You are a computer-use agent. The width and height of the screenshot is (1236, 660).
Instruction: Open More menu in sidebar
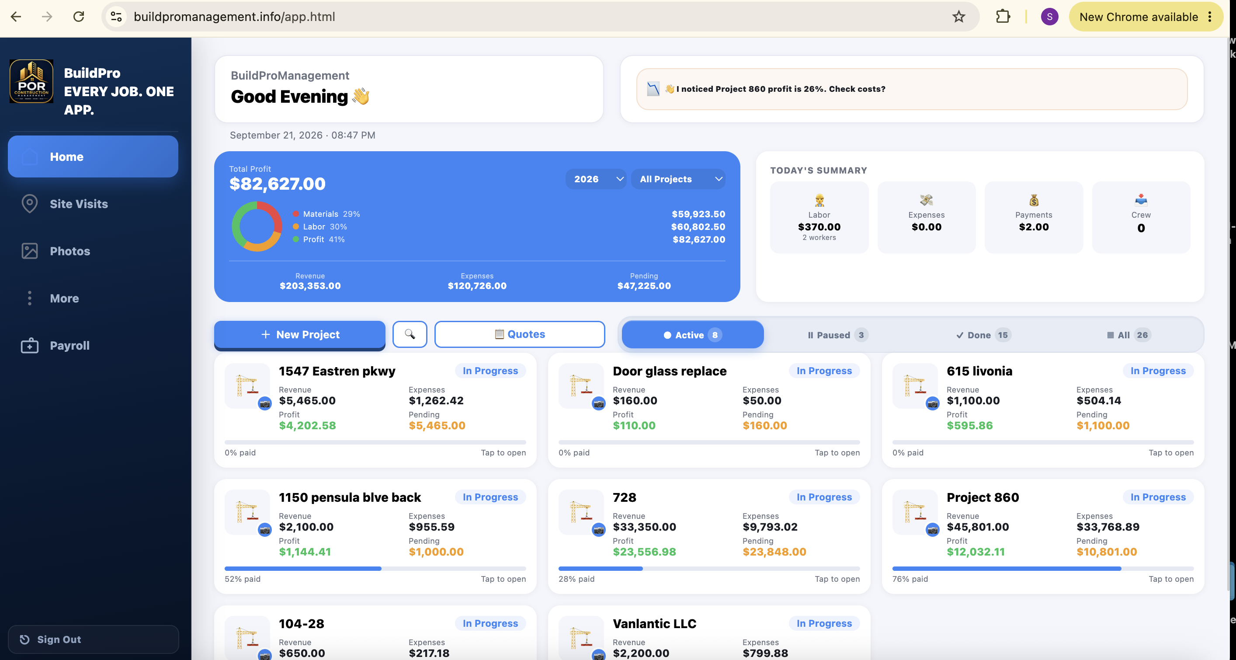(93, 298)
